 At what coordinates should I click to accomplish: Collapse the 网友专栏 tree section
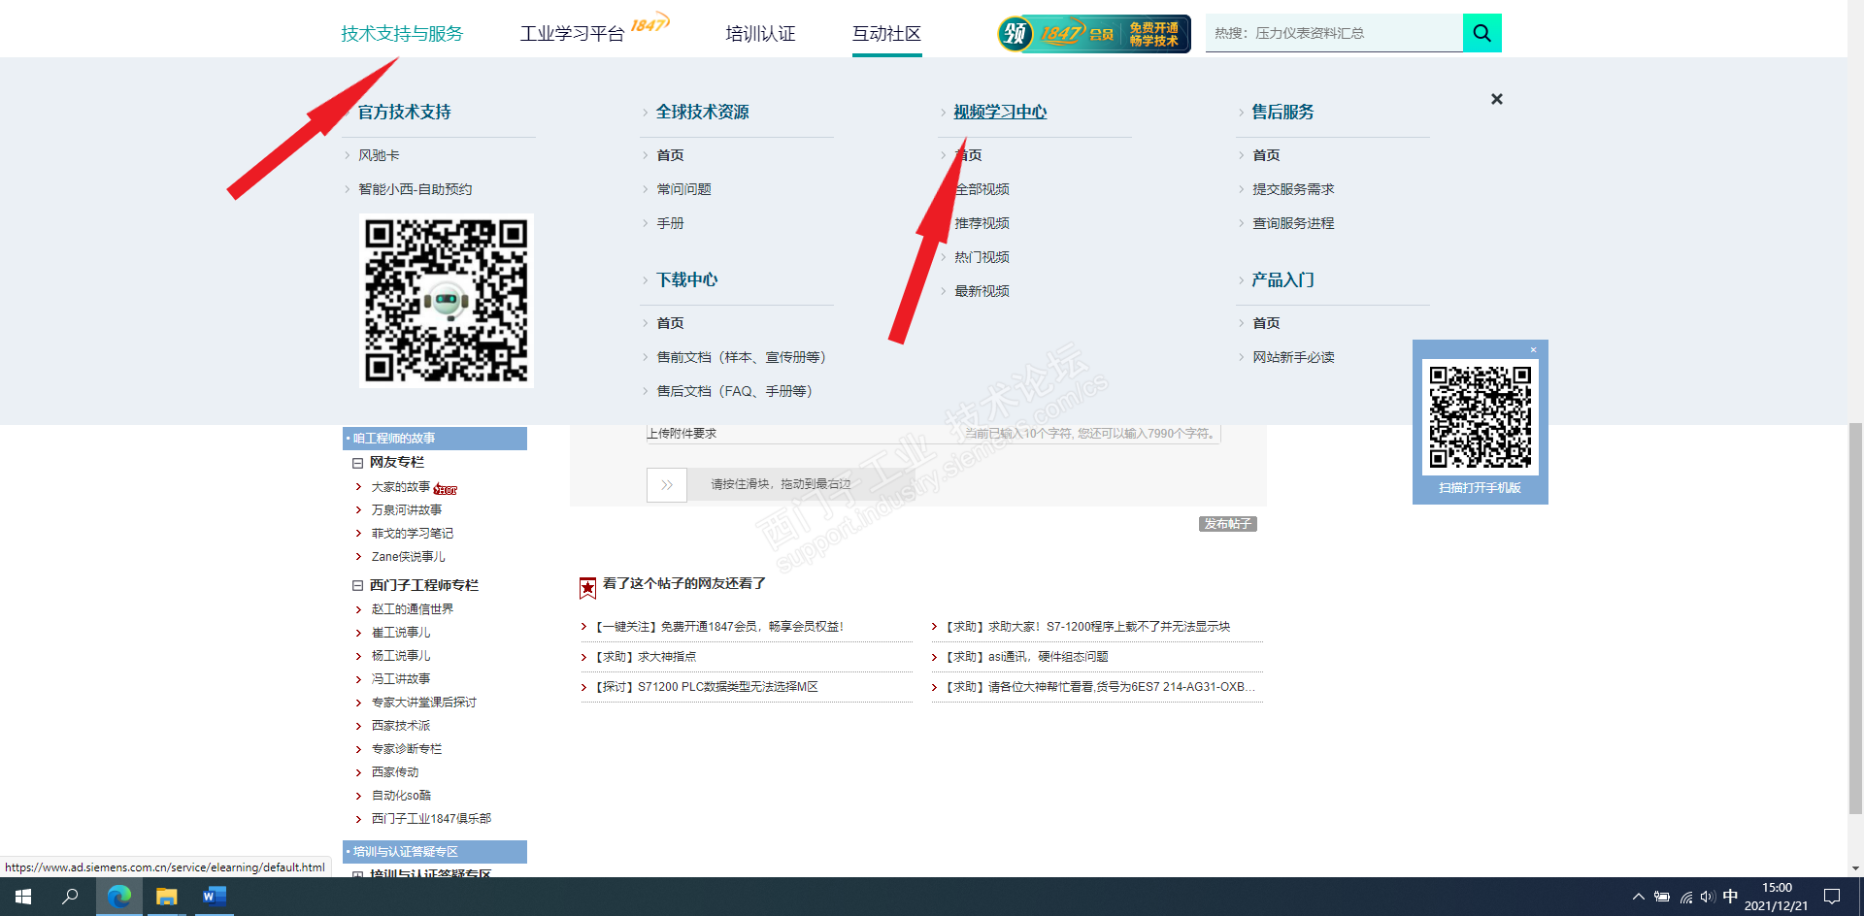(x=357, y=463)
